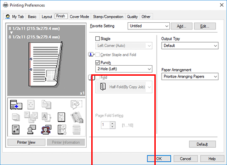Switch to the Layout tab

(x=47, y=17)
